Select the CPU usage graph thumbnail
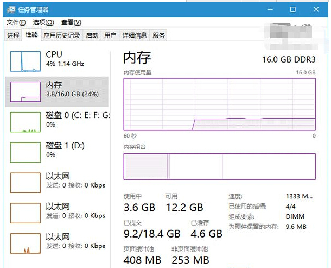The height and width of the screenshot is (268, 331). 26,61
